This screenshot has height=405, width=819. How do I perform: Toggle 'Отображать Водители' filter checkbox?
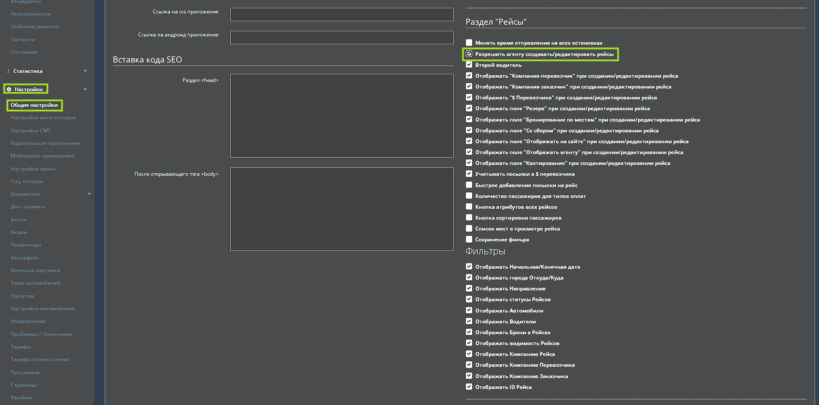(469, 321)
